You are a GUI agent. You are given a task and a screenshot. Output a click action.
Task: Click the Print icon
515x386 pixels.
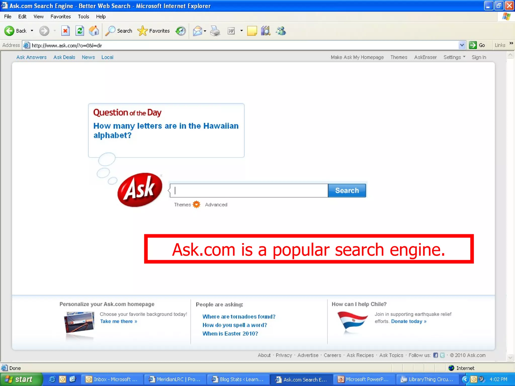click(215, 31)
